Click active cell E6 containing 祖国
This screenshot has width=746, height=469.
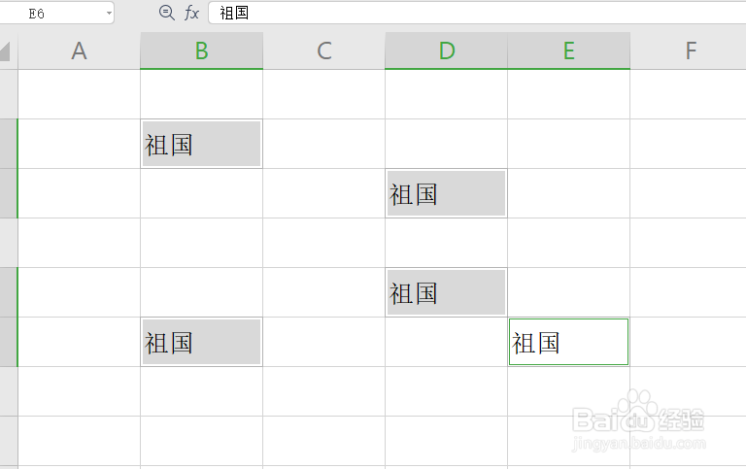point(568,342)
